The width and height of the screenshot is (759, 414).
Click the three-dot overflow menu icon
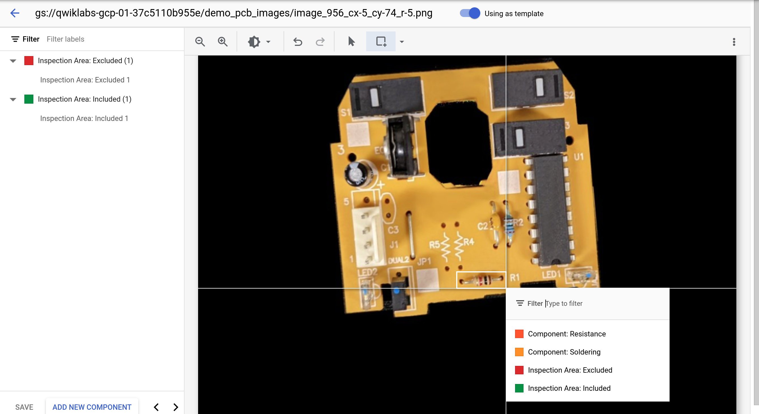(x=734, y=42)
